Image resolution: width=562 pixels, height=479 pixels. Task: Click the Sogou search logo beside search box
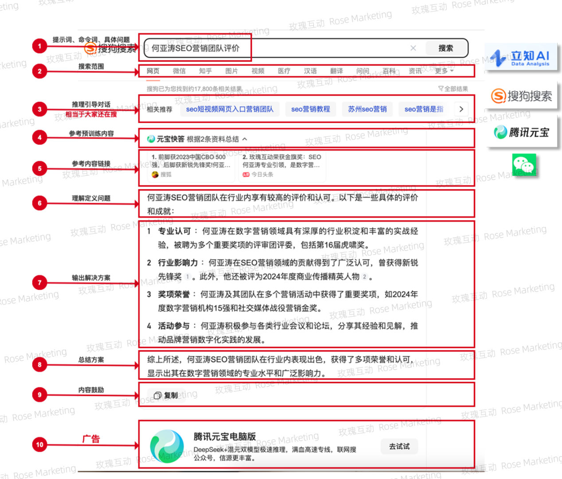coord(111,48)
